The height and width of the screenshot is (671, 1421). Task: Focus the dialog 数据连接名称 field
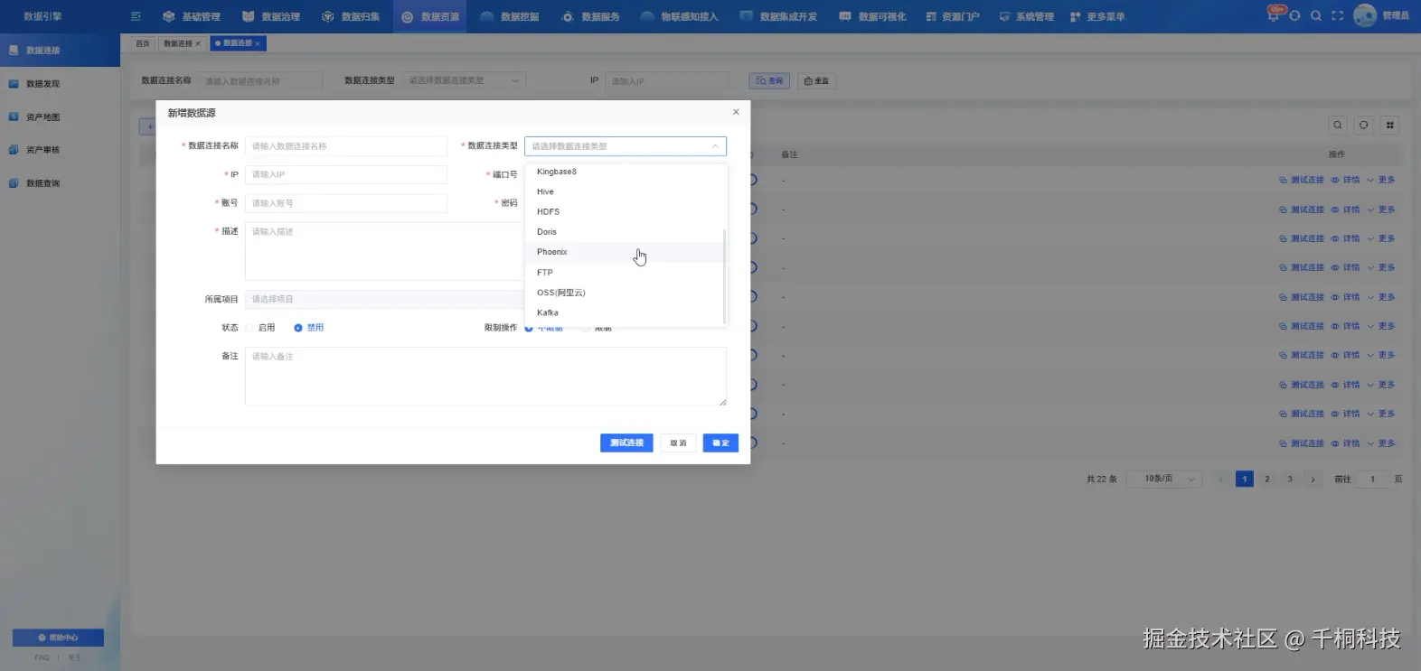[x=346, y=146]
